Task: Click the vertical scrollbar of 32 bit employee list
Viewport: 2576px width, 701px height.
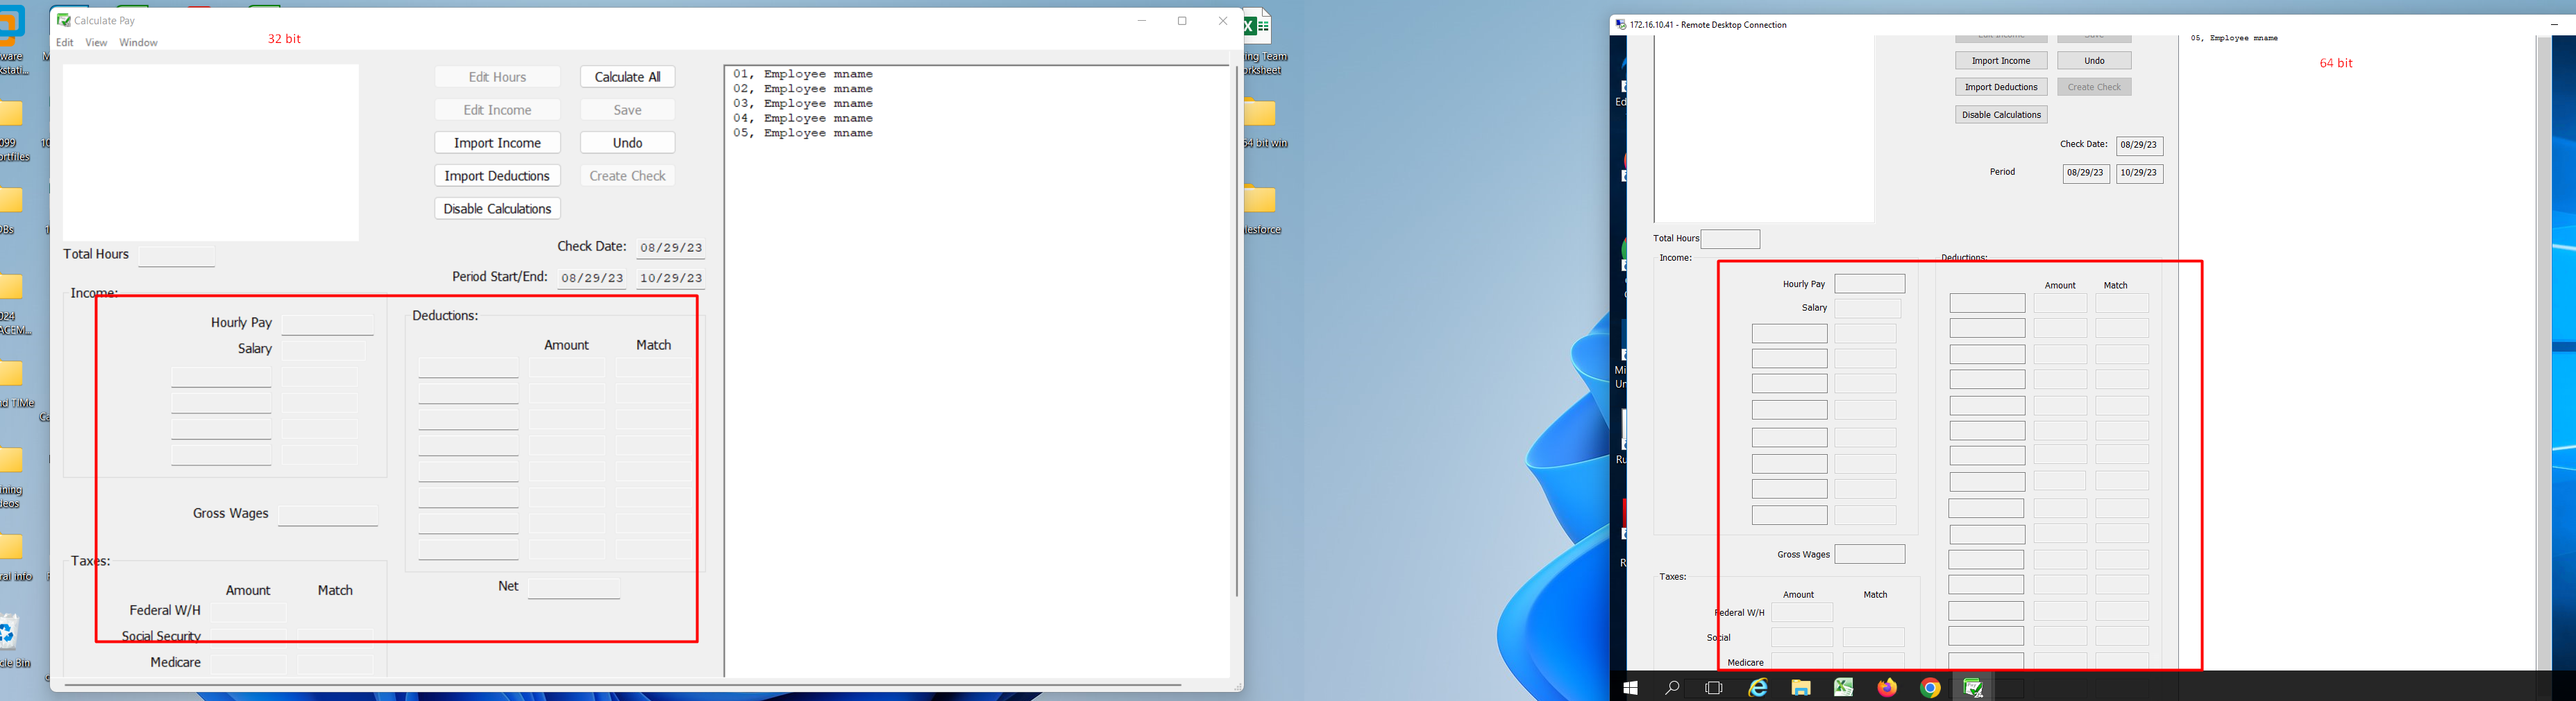Action: (x=1236, y=331)
